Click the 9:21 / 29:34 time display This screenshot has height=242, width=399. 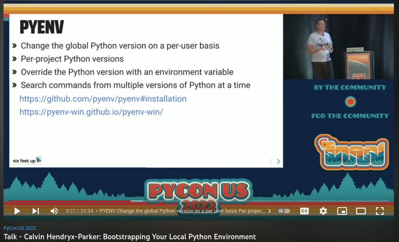pyautogui.click(x=80, y=211)
